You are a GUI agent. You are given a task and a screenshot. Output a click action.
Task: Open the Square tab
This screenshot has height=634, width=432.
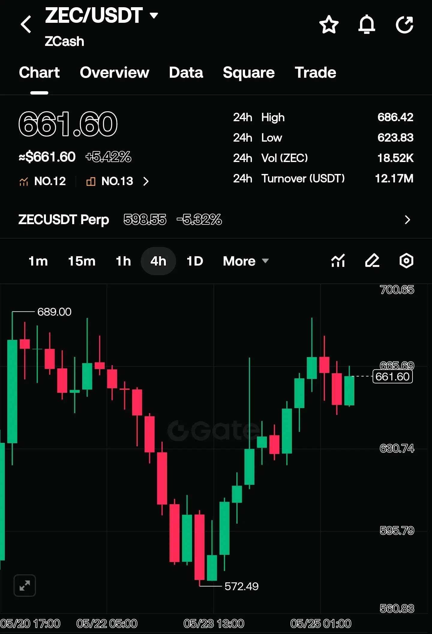[249, 72]
